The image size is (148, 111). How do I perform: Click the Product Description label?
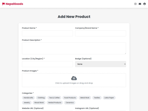32,40
